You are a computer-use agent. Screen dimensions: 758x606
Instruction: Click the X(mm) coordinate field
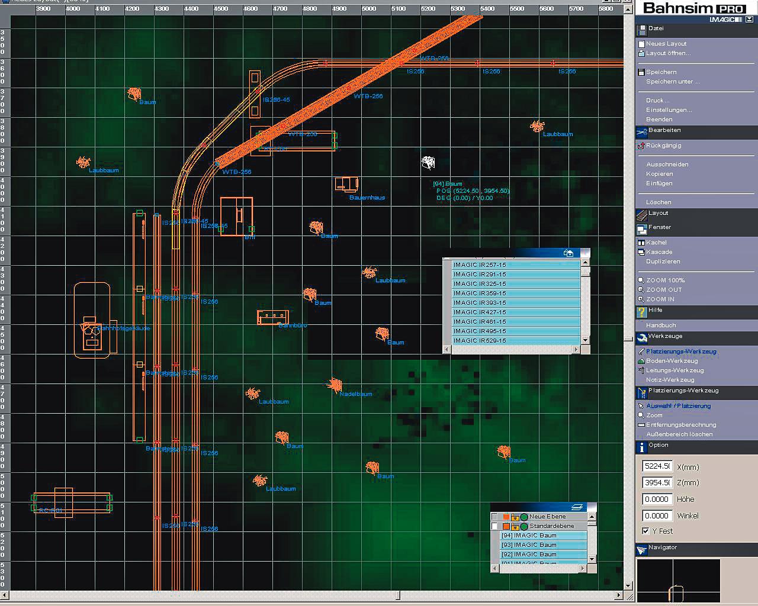[657, 466]
